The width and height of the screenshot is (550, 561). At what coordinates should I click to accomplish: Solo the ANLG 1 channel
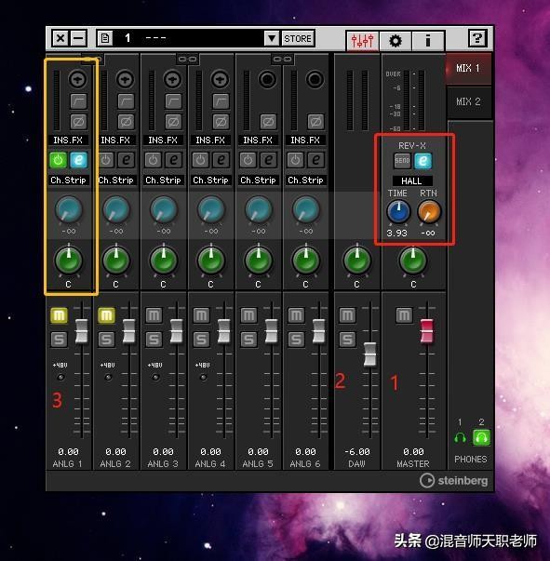tap(59, 340)
